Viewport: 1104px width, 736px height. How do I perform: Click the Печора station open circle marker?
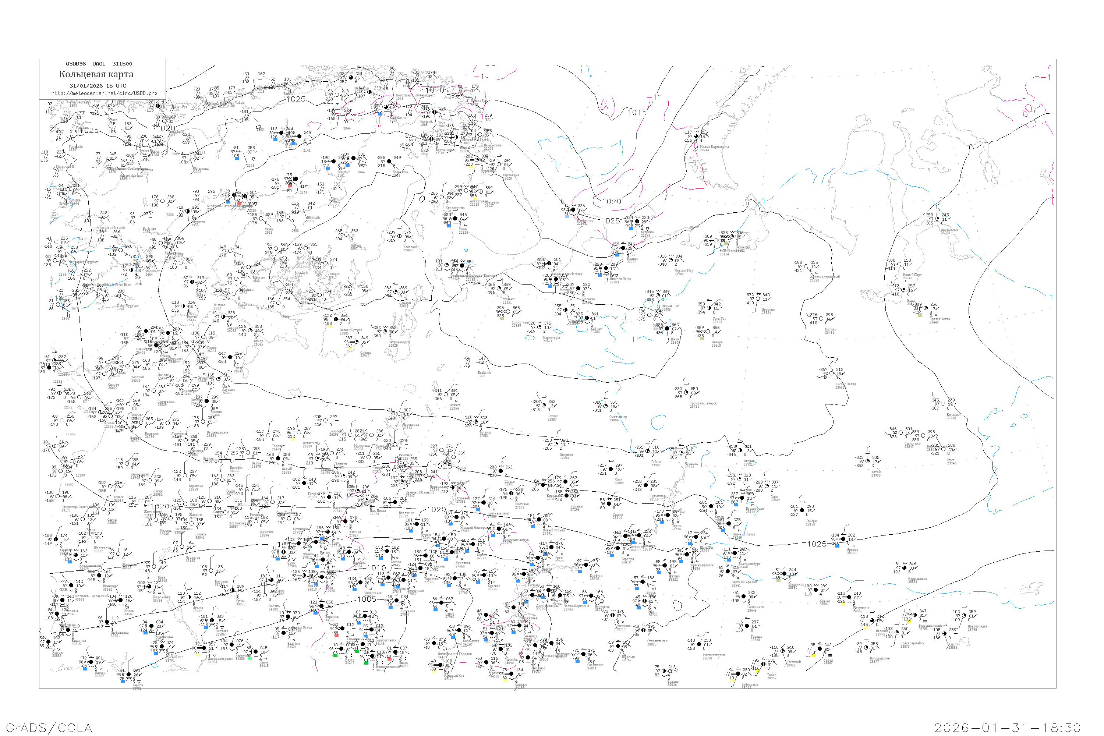pos(708,332)
